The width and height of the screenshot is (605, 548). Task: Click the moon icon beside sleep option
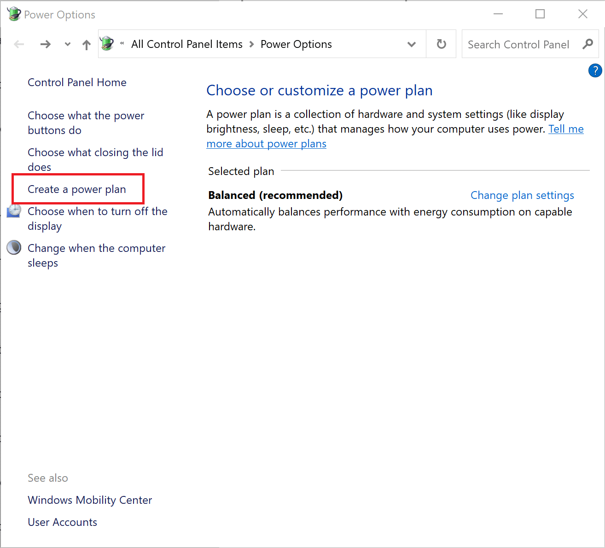coord(14,248)
